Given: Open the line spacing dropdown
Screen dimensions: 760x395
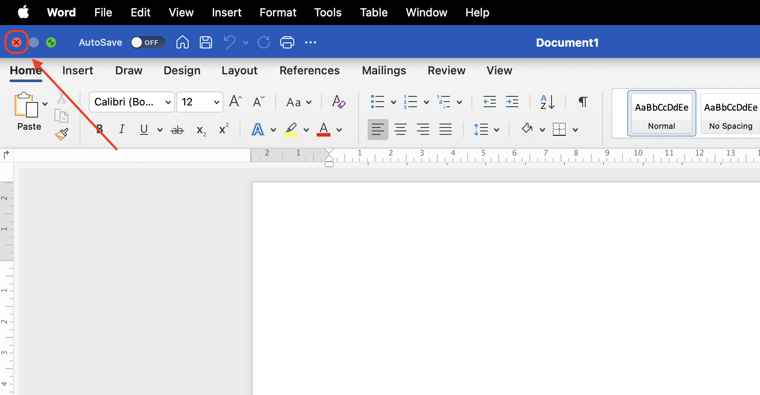Looking at the screenshot, I should pyautogui.click(x=486, y=129).
